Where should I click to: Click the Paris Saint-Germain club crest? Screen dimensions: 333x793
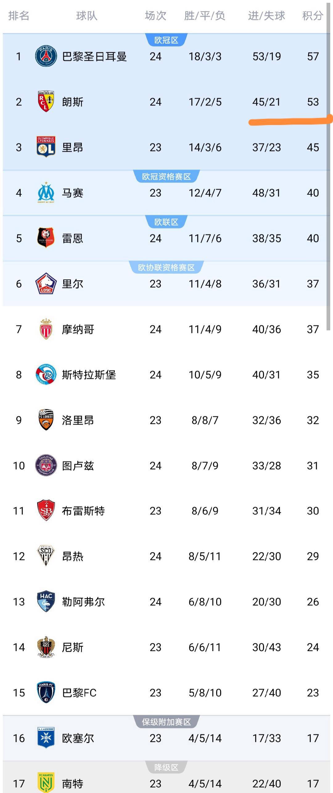point(46,56)
